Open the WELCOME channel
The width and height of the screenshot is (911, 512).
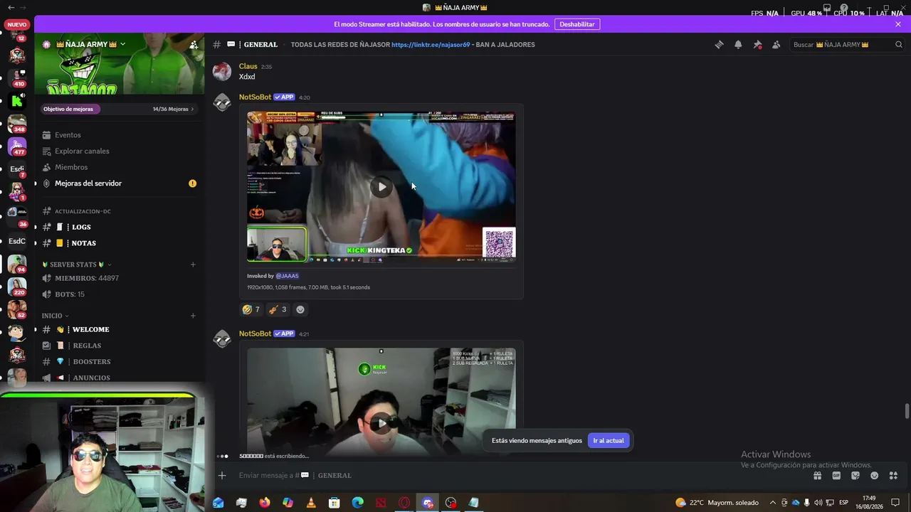point(120,329)
